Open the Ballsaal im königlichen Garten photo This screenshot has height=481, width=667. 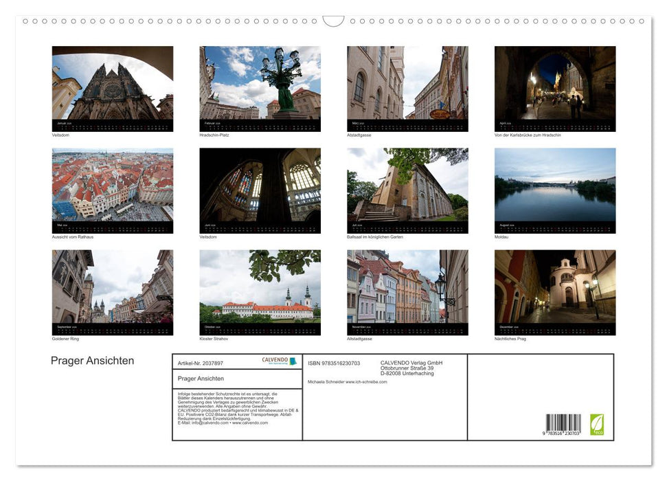tap(407, 186)
